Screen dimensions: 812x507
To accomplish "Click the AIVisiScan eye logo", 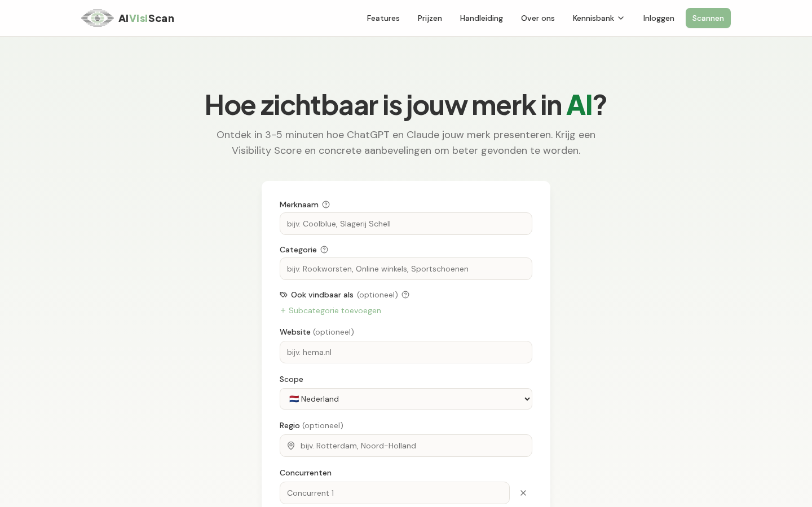I will click(98, 18).
